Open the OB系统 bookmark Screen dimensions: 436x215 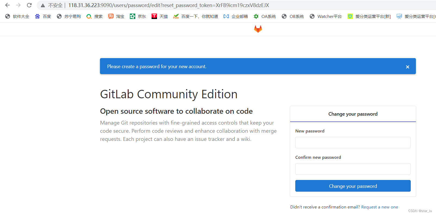(x=293, y=16)
